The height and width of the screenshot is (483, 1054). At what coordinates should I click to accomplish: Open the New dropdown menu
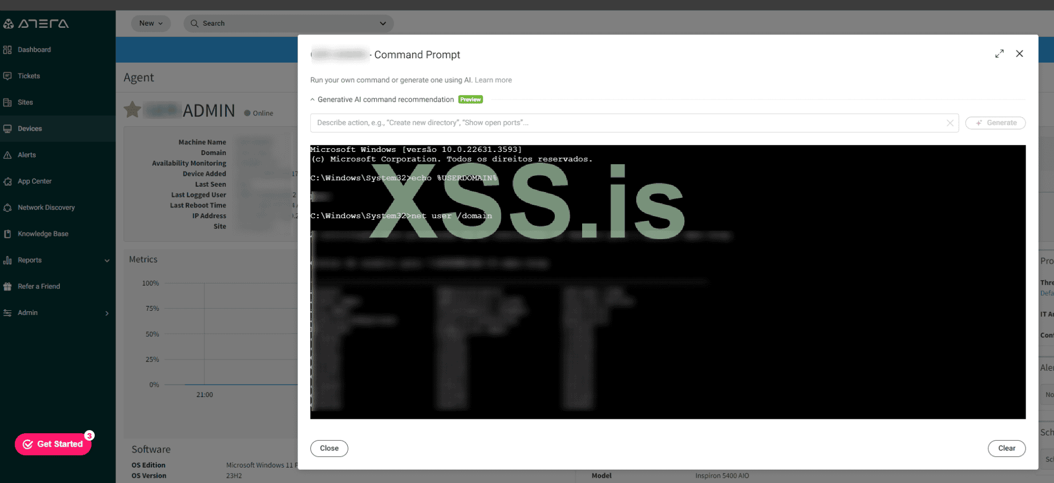coord(151,23)
